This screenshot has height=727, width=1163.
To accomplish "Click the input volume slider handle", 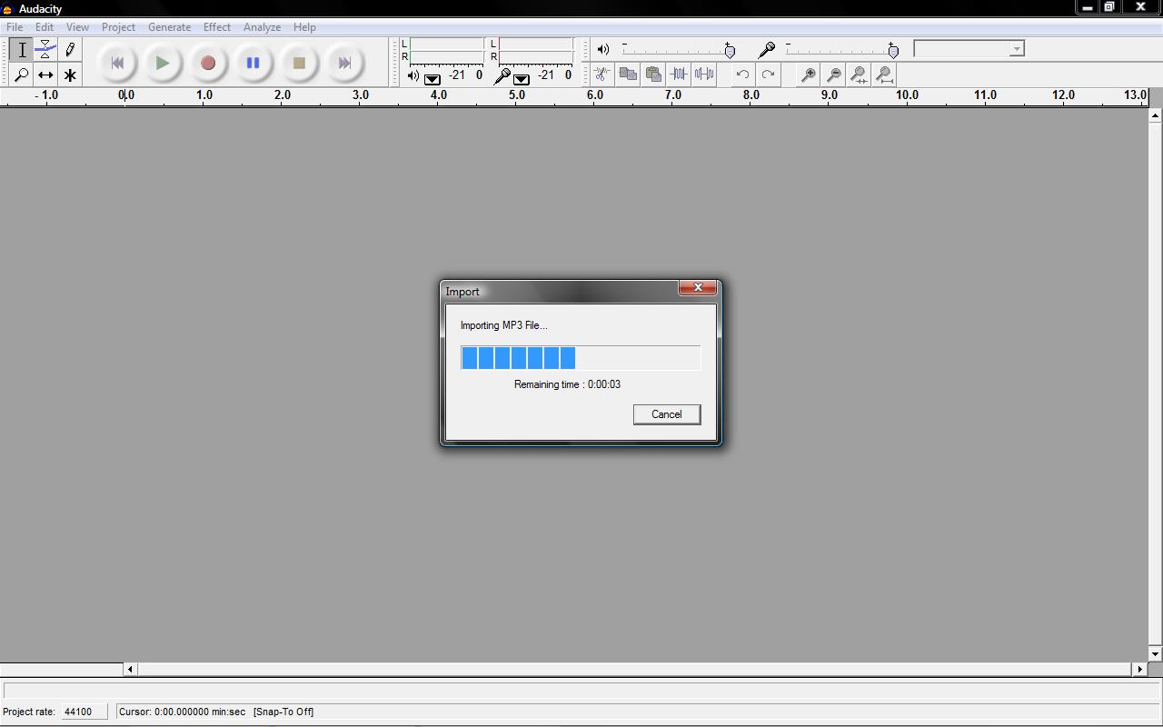I will coord(893,51).
